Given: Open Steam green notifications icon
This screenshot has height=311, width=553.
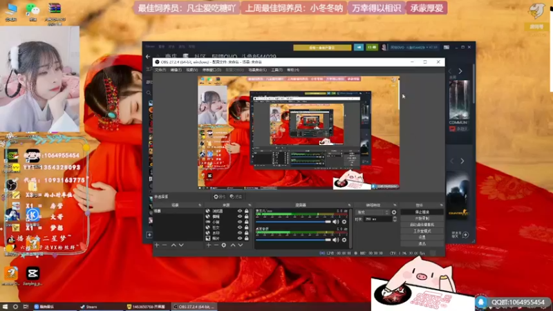Looking at the screenshot, I should pos(372,47).
